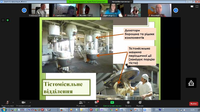Open the Word document taskbar button
Image resolution: width=200 pixels, height=112 pixels.
123,110
